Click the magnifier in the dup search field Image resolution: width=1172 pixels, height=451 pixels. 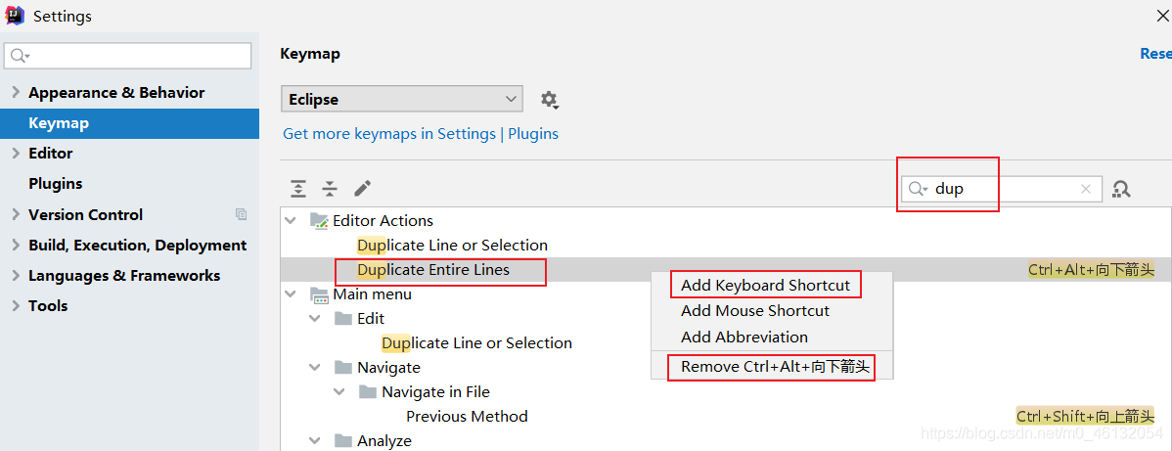(918, 189)
